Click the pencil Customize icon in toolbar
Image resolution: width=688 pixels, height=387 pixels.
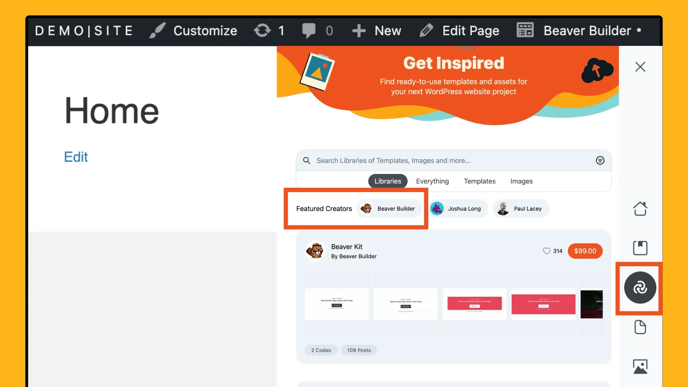click(156, 30)
